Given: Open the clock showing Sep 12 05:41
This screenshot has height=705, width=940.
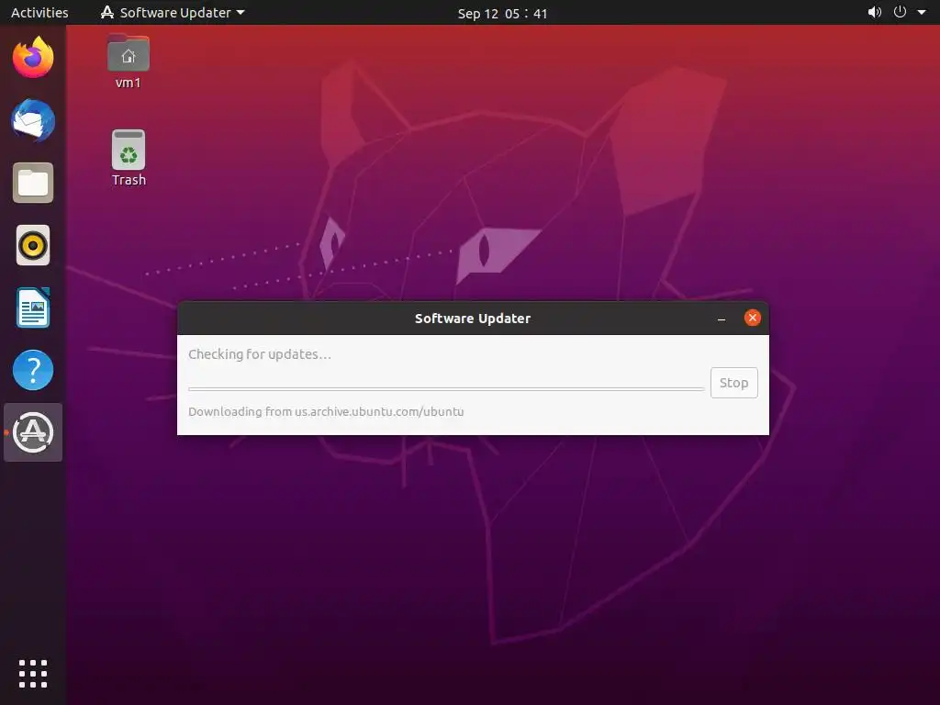Looking at the screenshot, I should [x=502, y=13].
